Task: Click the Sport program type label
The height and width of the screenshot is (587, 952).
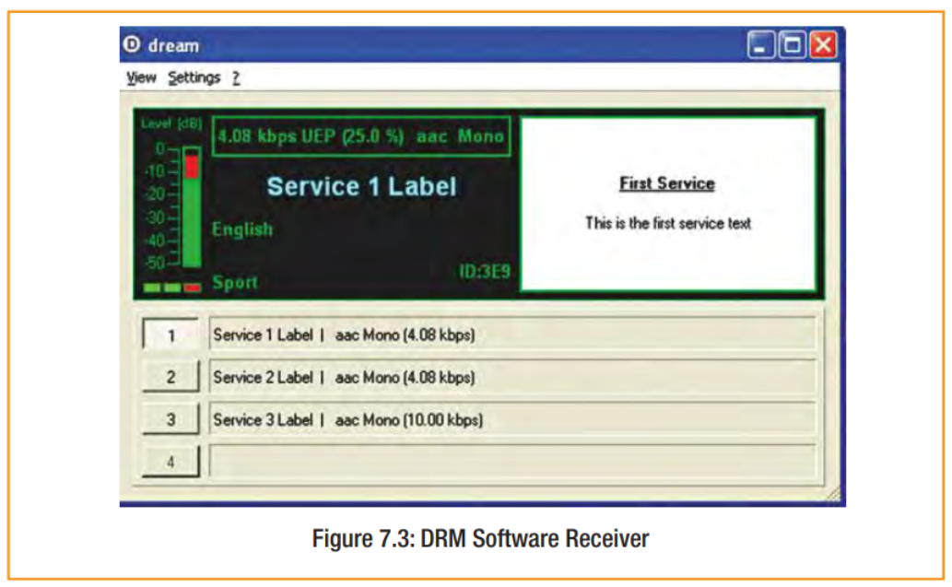Action: (x=235, y=282)
